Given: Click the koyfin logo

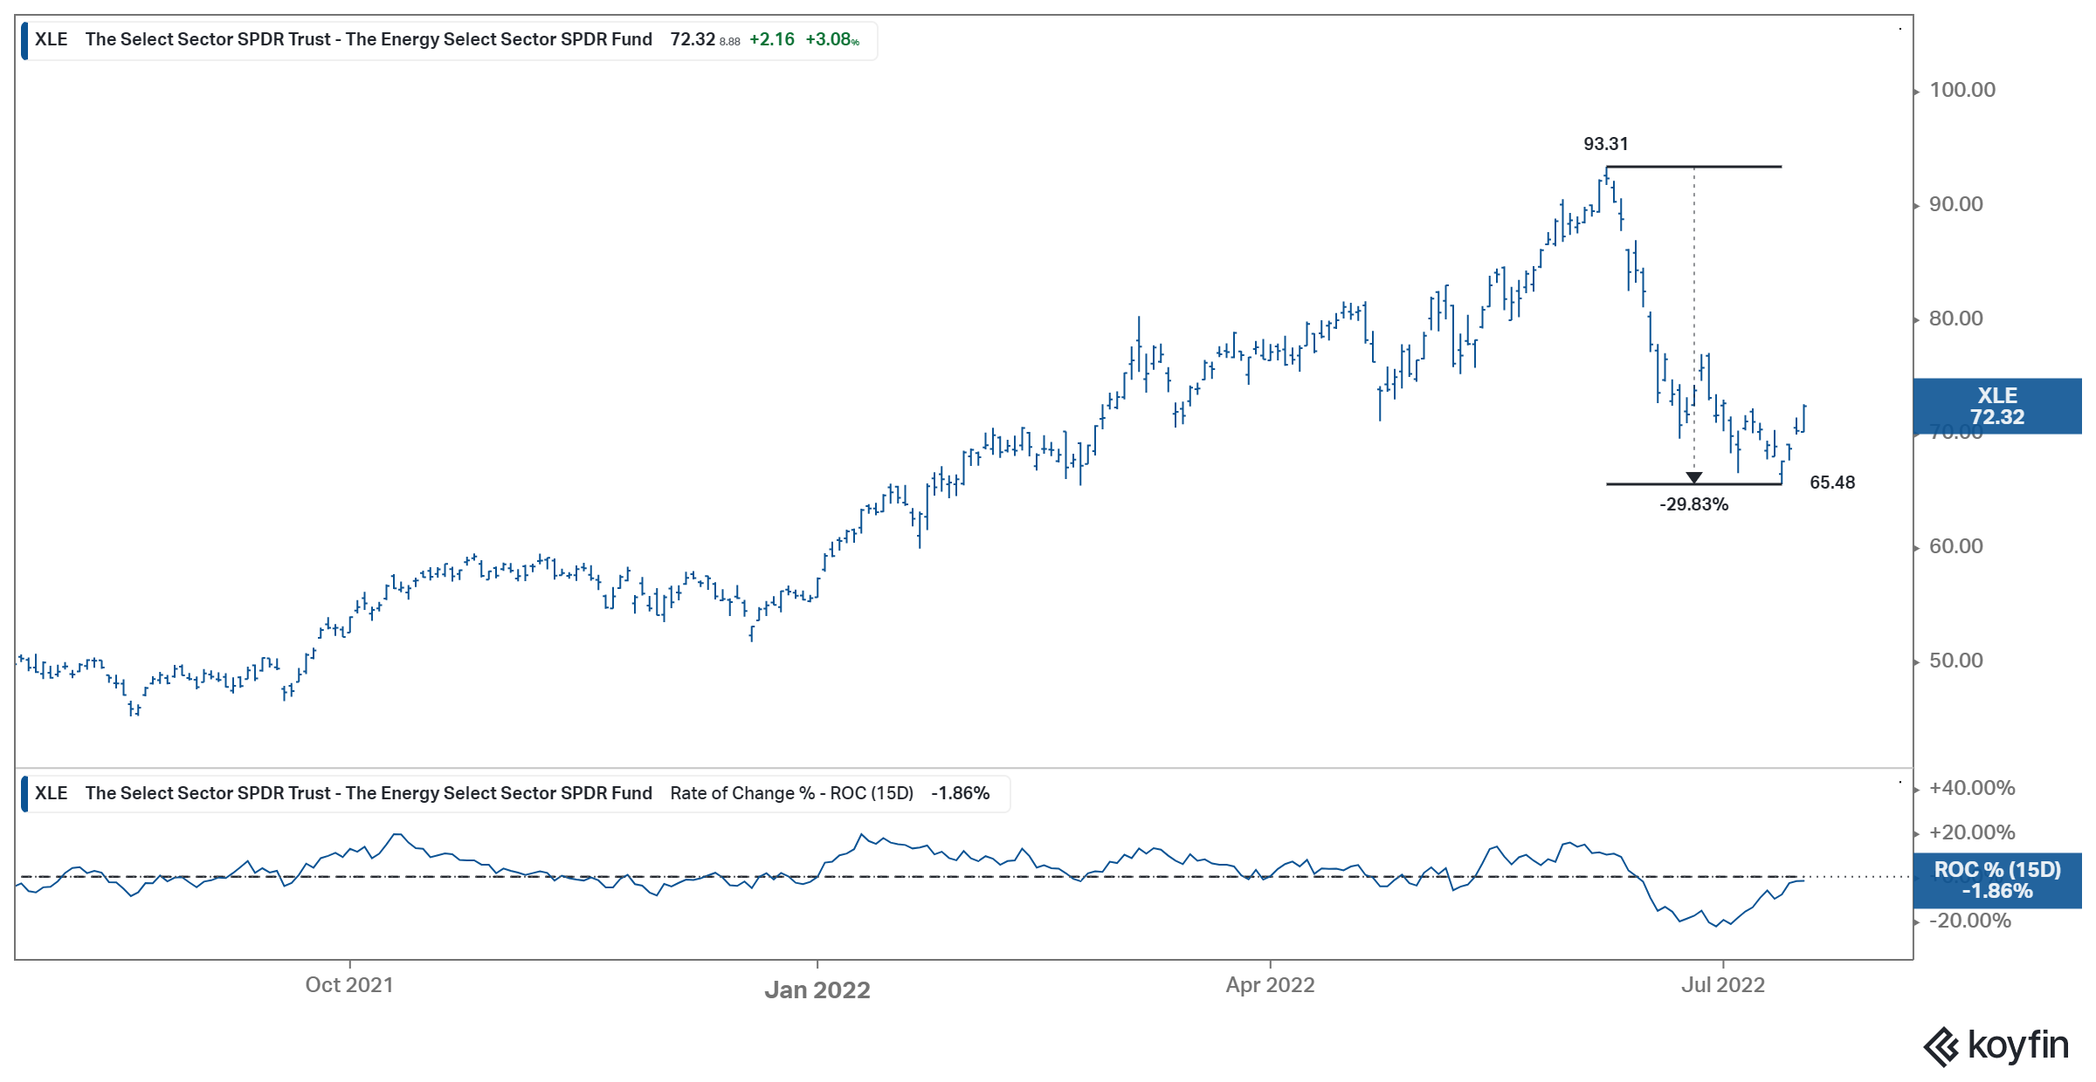Looking at the screenshot, I should (x=1996, y=1045).
